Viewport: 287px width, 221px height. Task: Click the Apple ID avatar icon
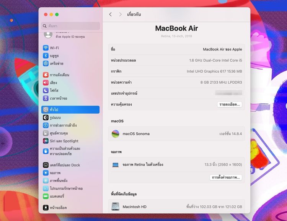(48, 34)
